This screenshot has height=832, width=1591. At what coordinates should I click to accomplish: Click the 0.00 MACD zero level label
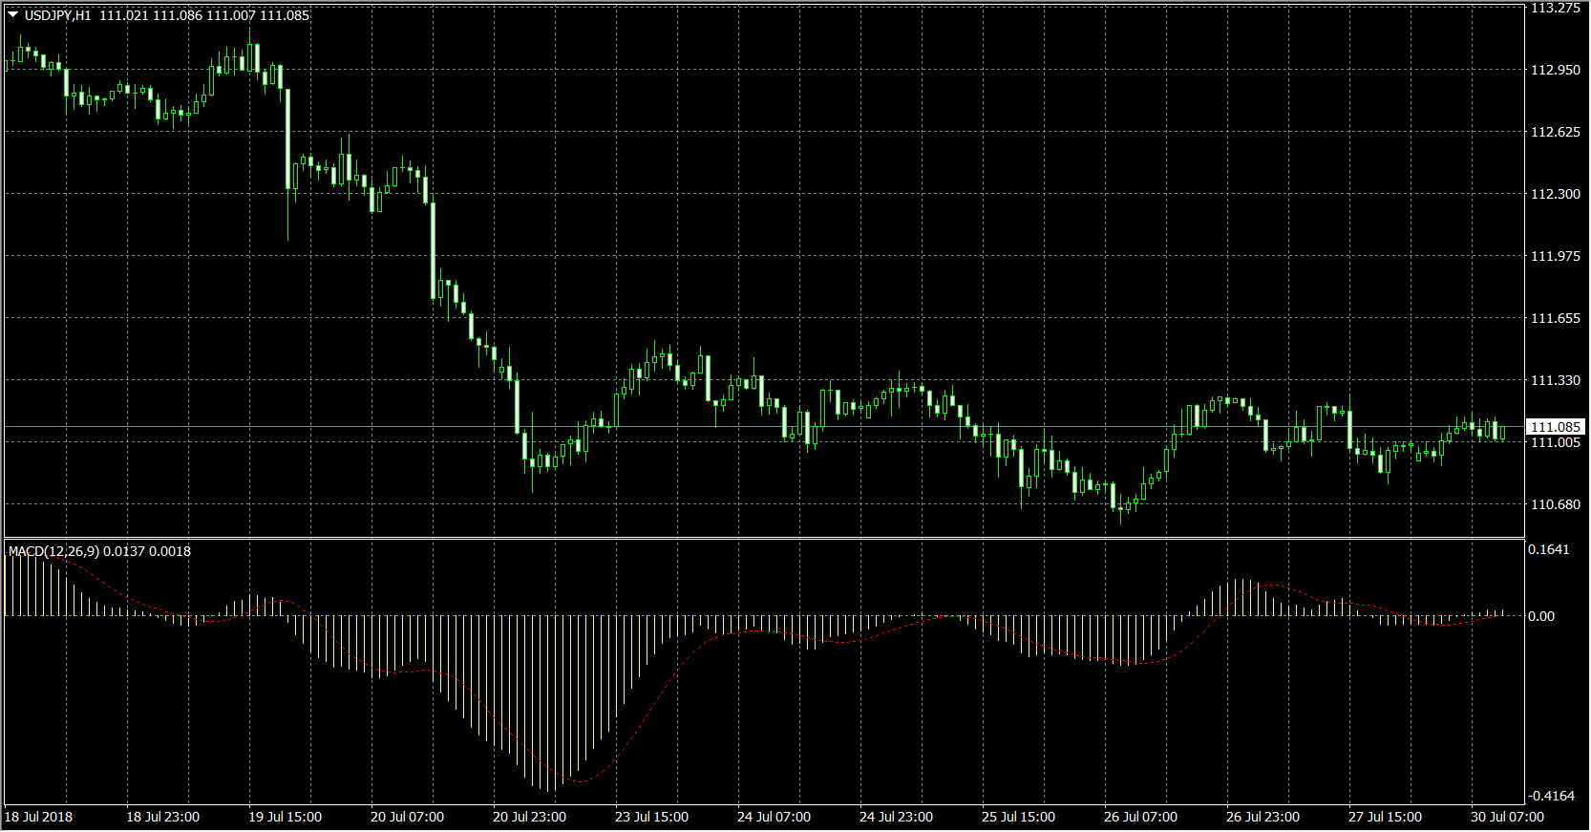1540,616
